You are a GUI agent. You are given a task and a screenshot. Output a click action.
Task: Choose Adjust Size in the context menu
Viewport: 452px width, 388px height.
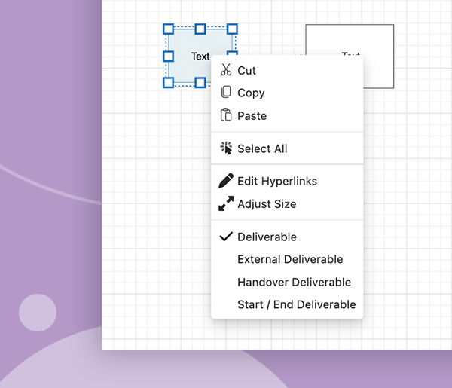[287, 204]
